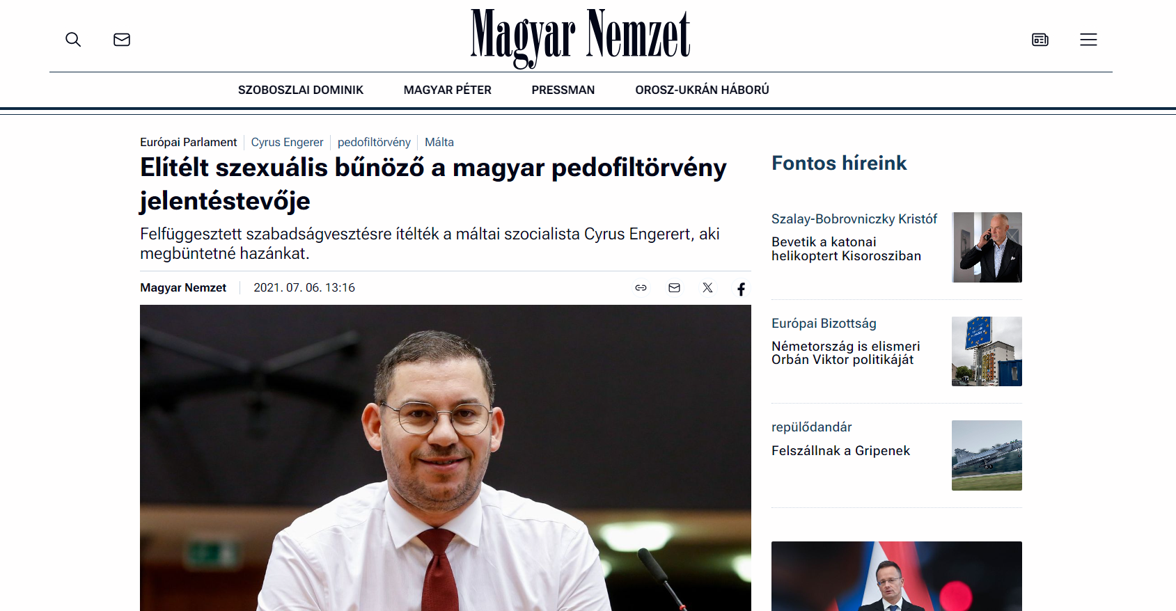Open the hamburger menu
This screenshot has width=1176, height=611.
pos(1088,40)
